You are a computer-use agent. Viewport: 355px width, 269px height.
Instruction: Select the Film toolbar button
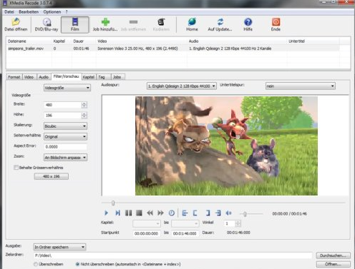74,25
